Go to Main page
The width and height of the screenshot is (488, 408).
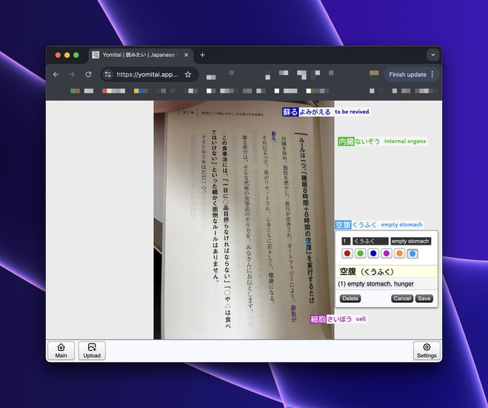pyautogui.click(x=61, y=351)
